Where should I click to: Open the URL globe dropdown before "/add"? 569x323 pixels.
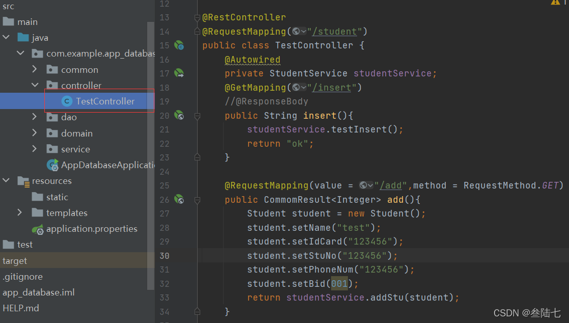366,185
